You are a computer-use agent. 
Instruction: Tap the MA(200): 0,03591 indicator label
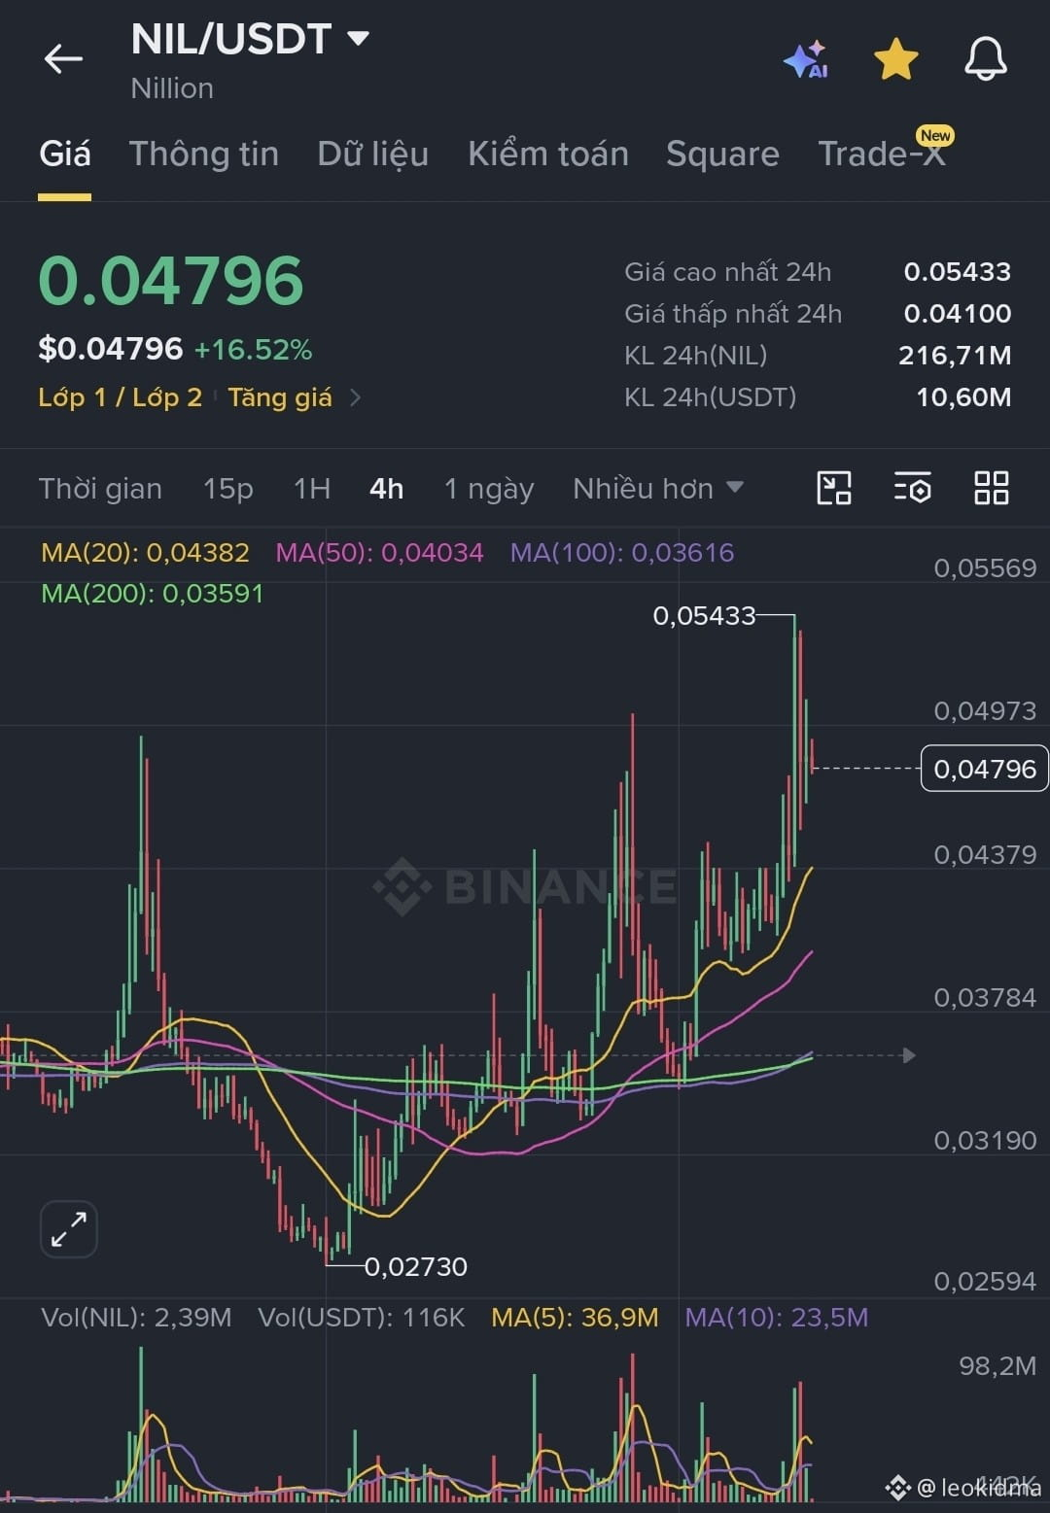[152, 593]
